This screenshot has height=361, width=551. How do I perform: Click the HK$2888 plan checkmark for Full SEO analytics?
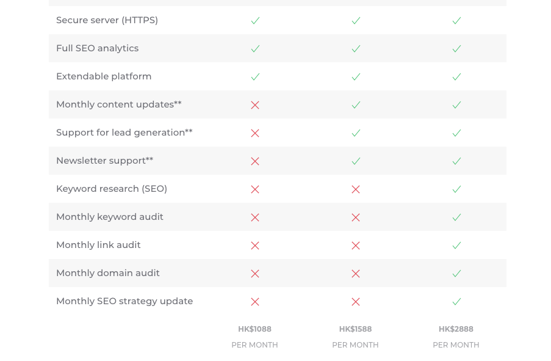click(456, 49)
